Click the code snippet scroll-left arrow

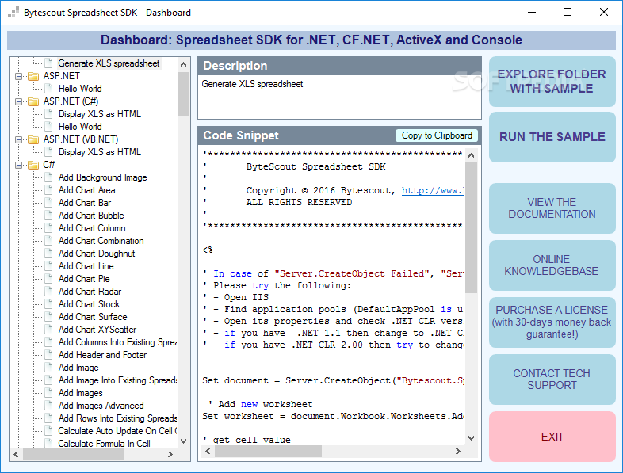[208, 451]
